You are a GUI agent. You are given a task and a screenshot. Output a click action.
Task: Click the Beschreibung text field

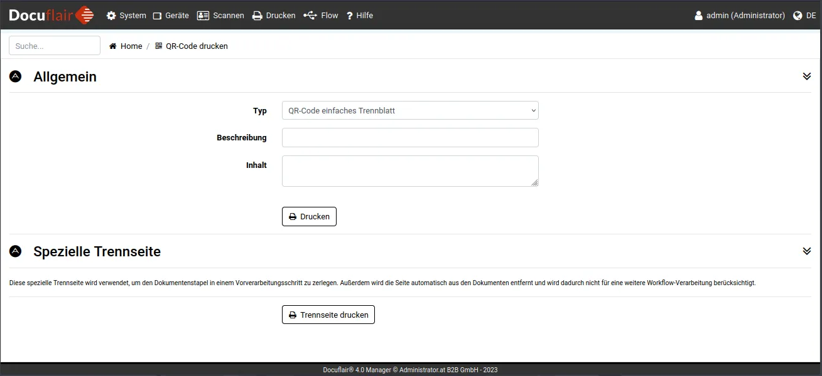(x=410, y=138)
